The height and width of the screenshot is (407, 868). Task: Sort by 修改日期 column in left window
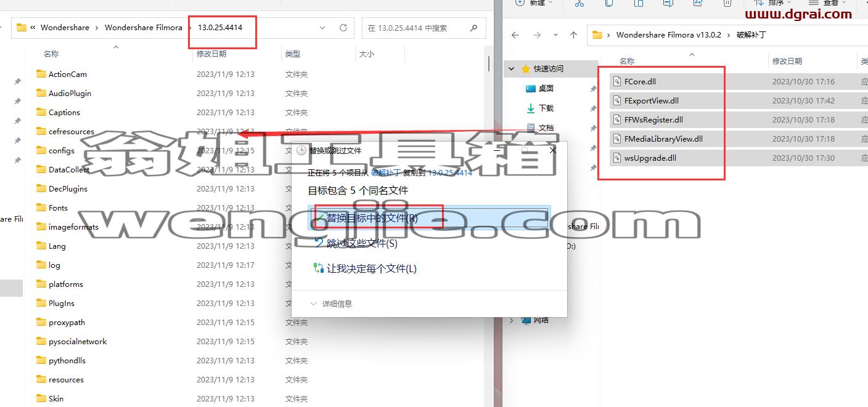[211, 54]
